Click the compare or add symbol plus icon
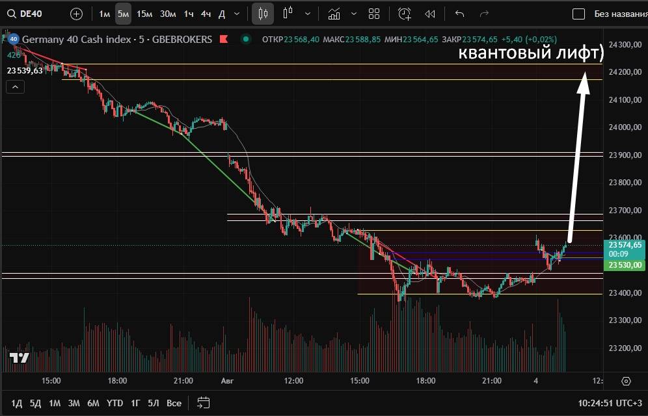This screenshot has height=416, width=648. coord(76,14)
